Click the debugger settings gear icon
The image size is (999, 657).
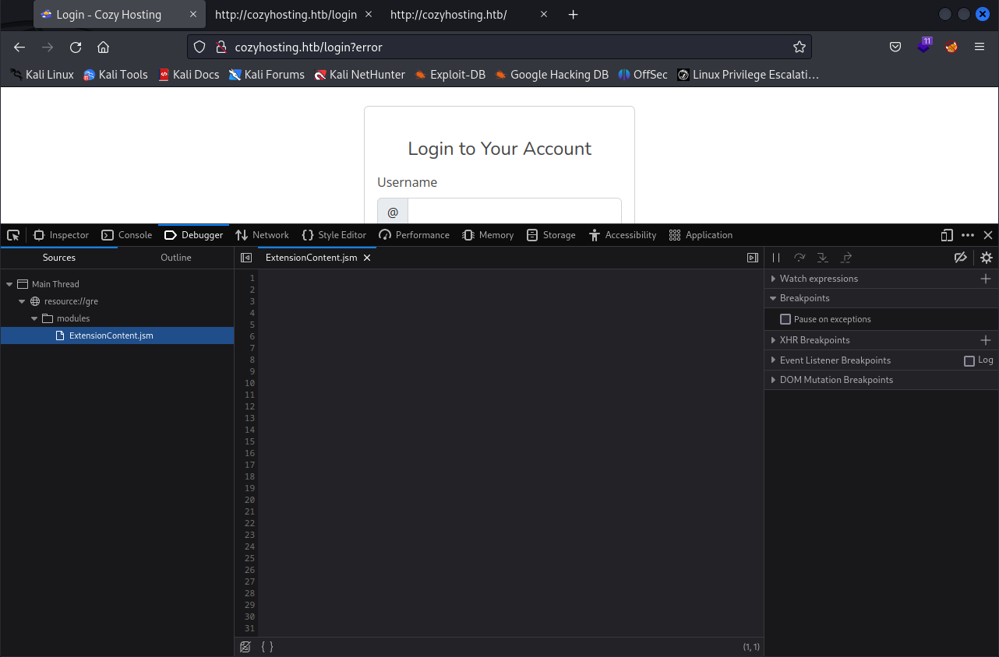coord(987,258)
